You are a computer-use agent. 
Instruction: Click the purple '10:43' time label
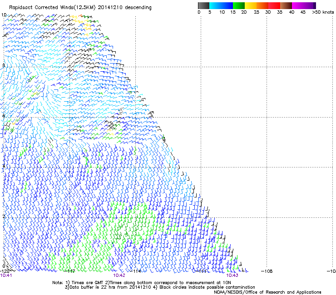[232, 275]
